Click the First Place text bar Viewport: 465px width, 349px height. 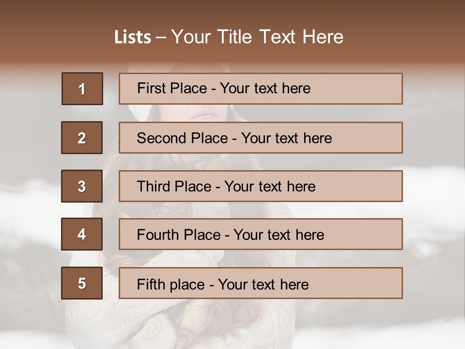(x=261, y=89)
